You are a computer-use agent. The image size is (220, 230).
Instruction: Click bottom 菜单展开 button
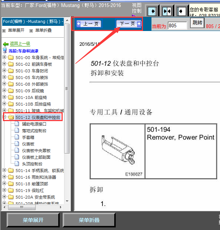[33, 220]
